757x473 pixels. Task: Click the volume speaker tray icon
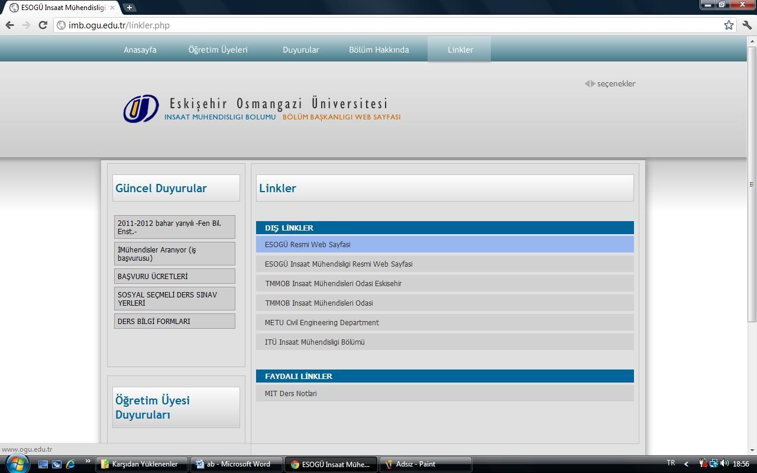[x=724, y=464]
